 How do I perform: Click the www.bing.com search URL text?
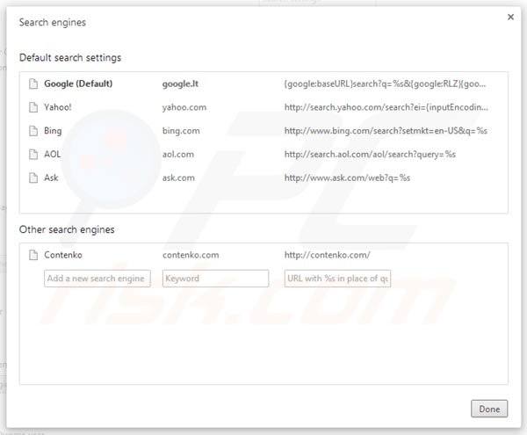386,131
